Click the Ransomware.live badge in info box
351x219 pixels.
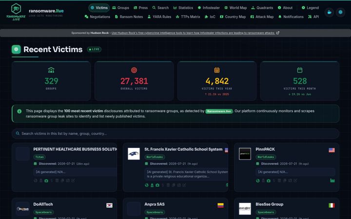click(x=219, y=111)
